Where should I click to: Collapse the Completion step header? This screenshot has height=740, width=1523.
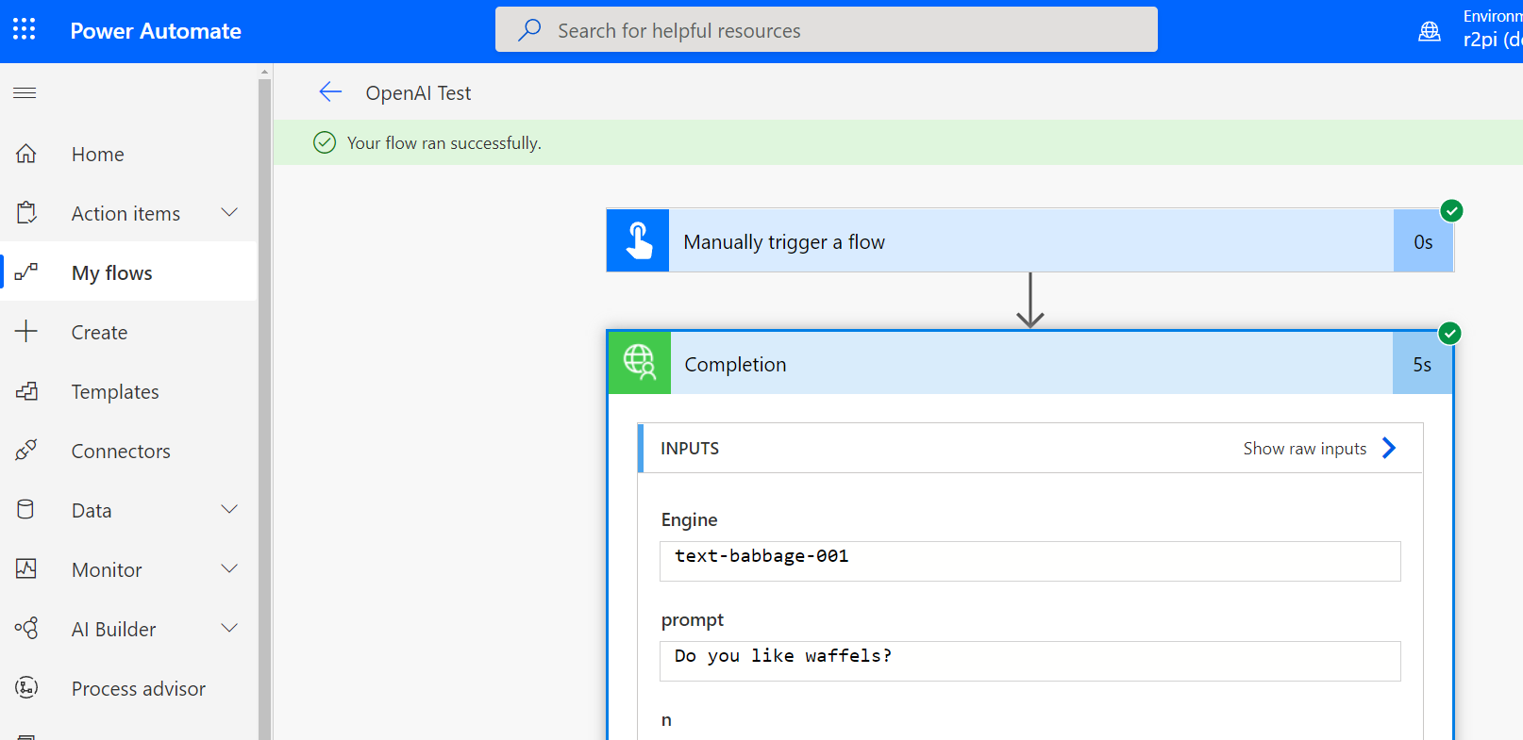[x=1030, y=363]
